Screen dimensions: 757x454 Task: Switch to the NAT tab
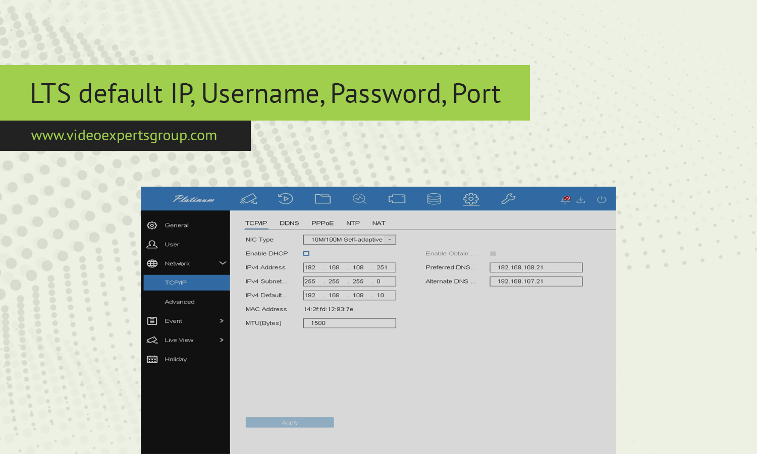pyautogui.click(x=379, y=223)
